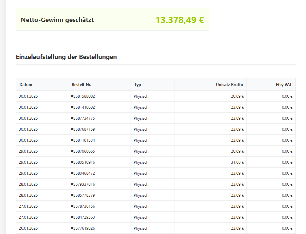Viewport: 306px width, 234px height.
Task: Sort table by Umsatz Brutto column header
Action: [229, 84]
